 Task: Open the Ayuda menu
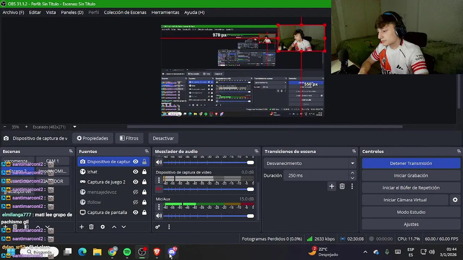(194, 12)
